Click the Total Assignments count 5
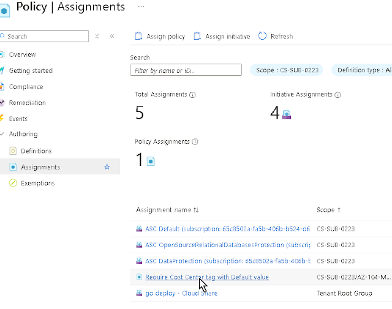Viewport: 392px width, 309px height. pos(140,113)
